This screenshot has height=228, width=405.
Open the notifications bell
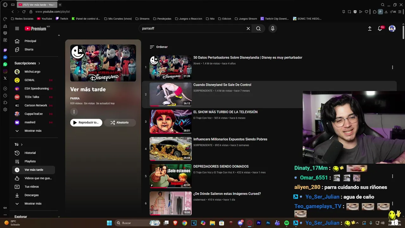(380, 28)
